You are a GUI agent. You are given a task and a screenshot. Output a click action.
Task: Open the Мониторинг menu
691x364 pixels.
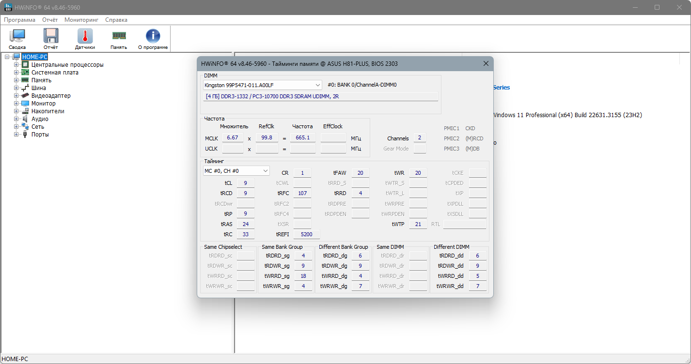click(81, 20)
